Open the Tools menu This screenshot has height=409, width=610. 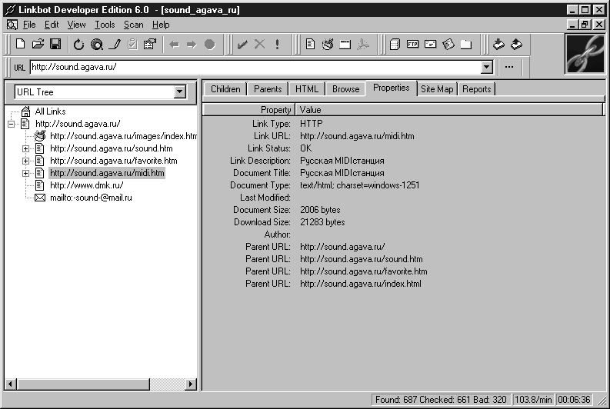[x=105, y=25]
